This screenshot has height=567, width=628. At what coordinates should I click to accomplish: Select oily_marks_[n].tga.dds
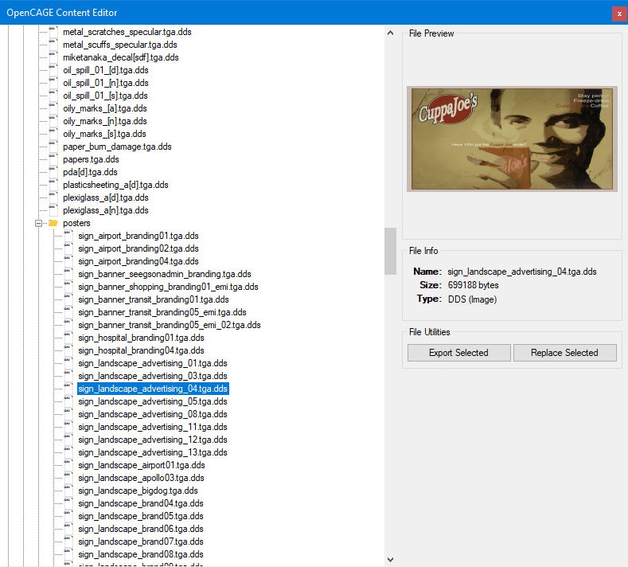click(x=105, y=121)
